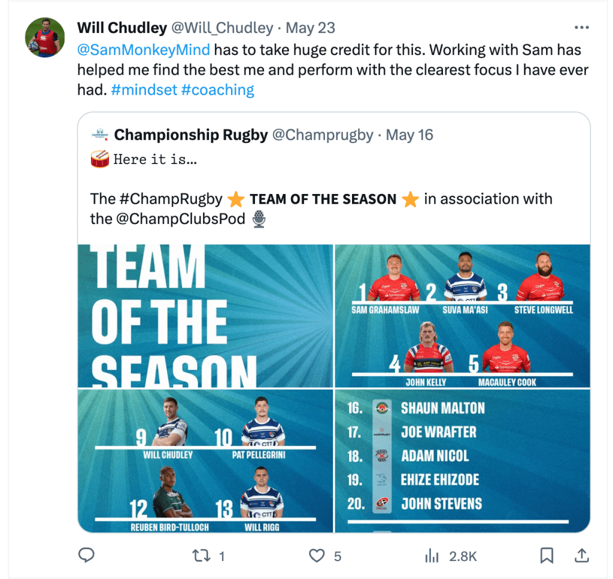Click the @Will_Chudley handle
This screenshot has height=579, width=613.
223,28
